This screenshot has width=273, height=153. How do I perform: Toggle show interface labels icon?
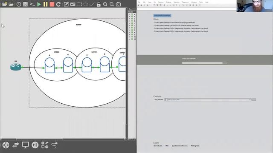tap(25, 4)
